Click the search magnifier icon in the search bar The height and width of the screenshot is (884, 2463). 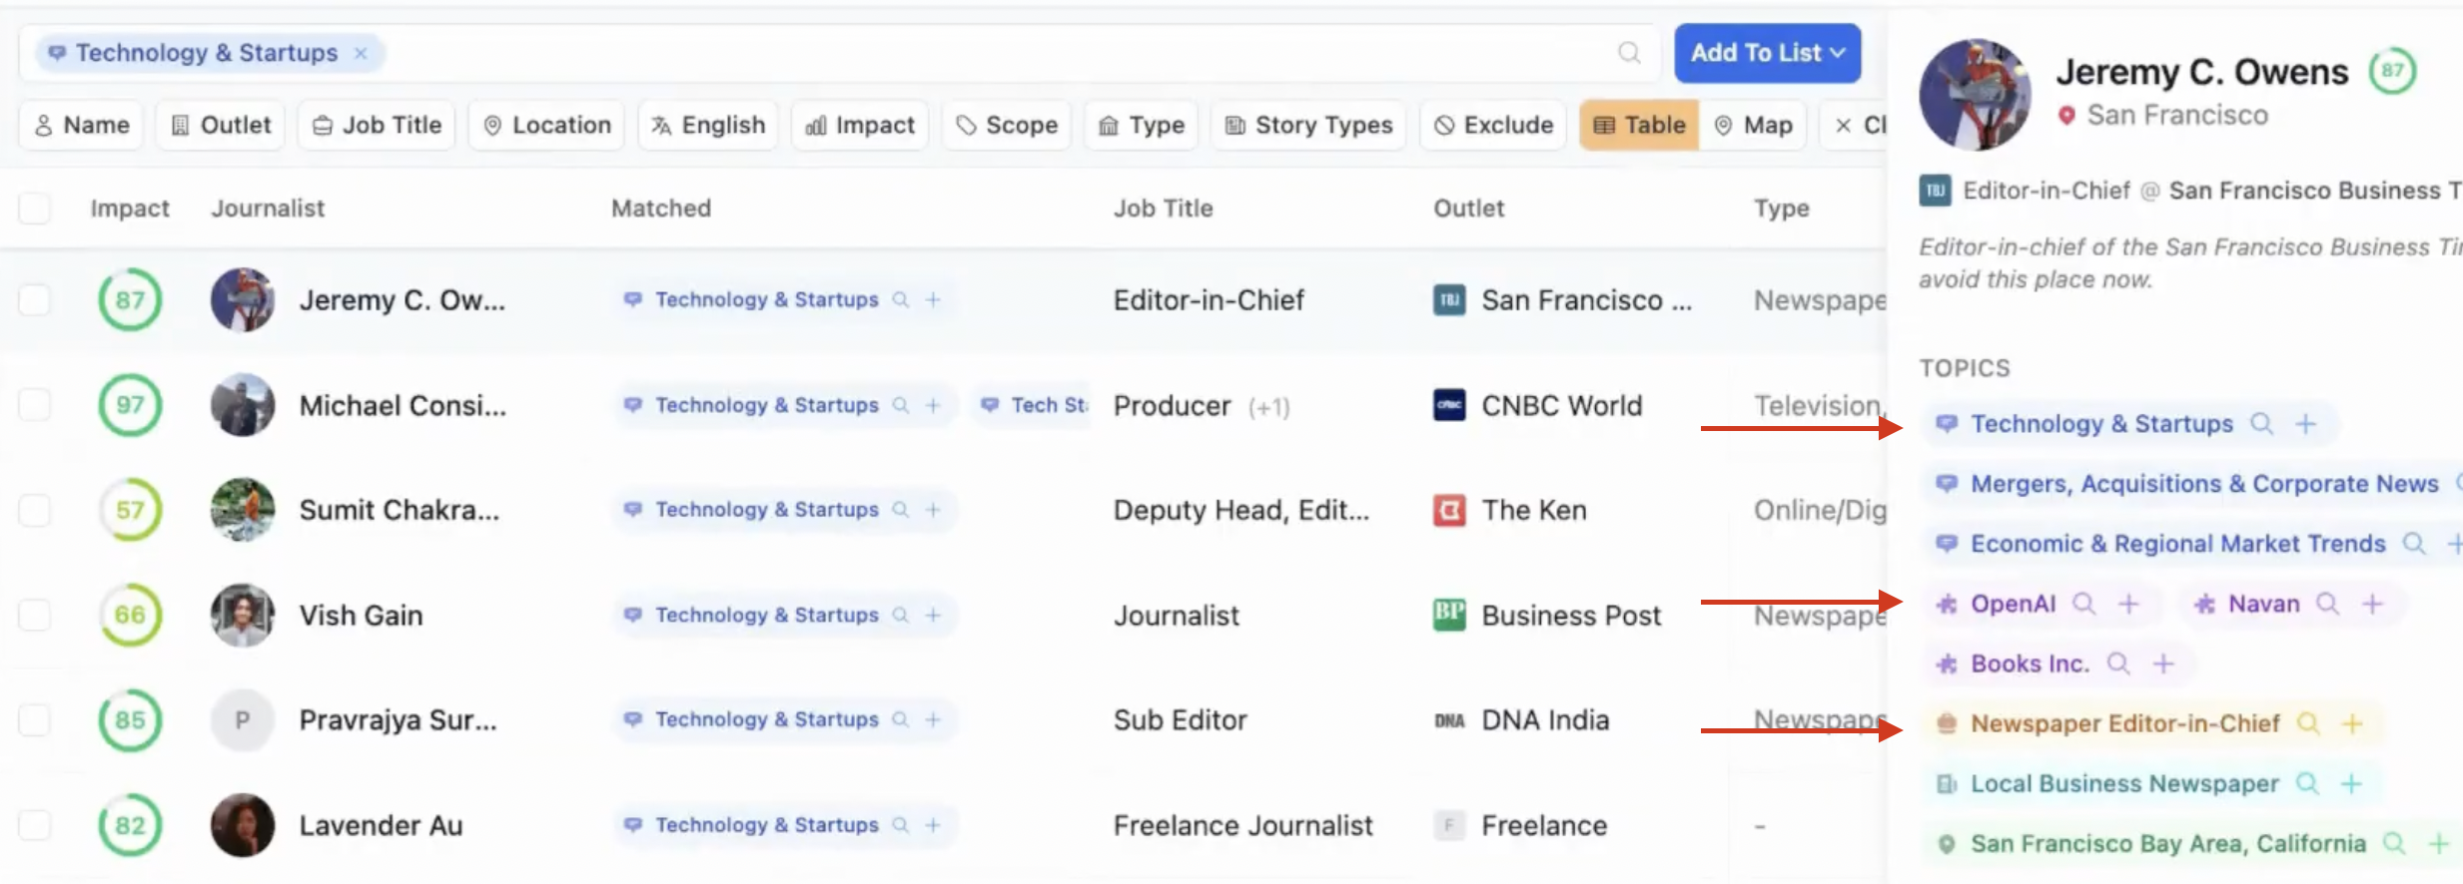1629,53
